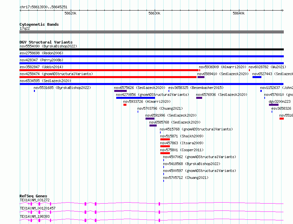The width and height of the screenshot is (293, 224).
Task: Click the small red nsv5933726 variant bar
Action: coord(125,105)
